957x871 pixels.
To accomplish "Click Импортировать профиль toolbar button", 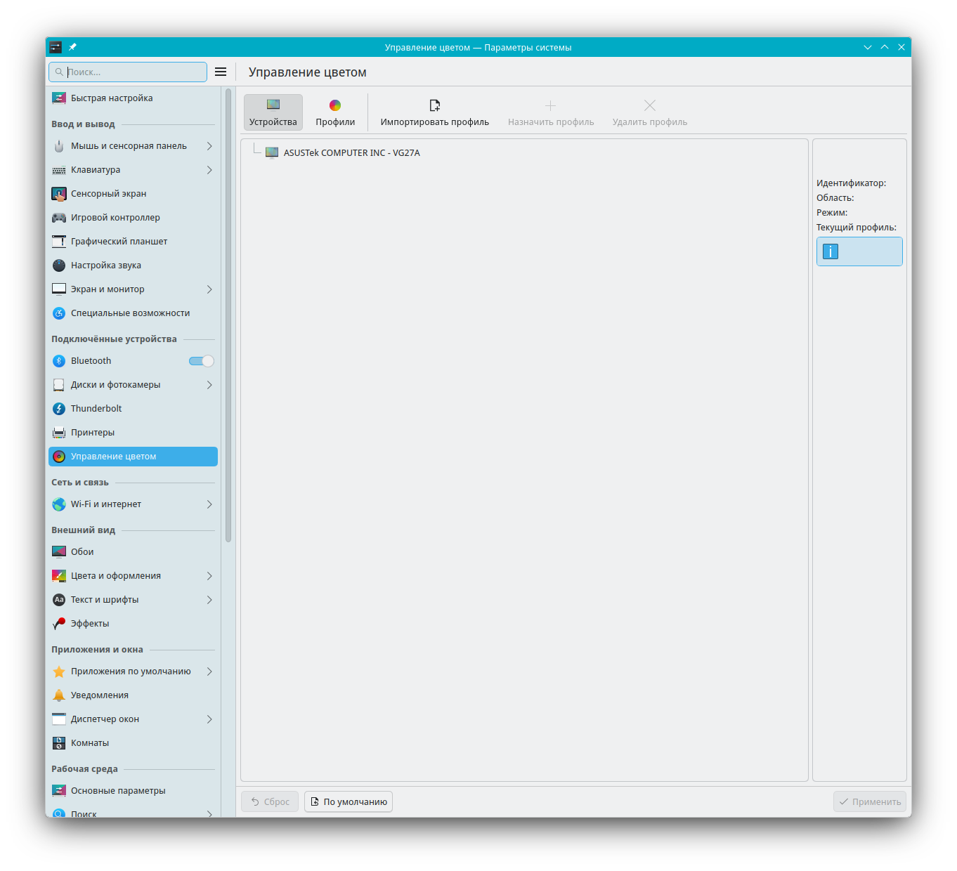I will (x=435, y=112).
